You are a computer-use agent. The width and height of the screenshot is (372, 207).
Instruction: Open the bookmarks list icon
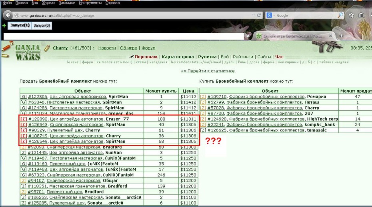pos(361,16)
